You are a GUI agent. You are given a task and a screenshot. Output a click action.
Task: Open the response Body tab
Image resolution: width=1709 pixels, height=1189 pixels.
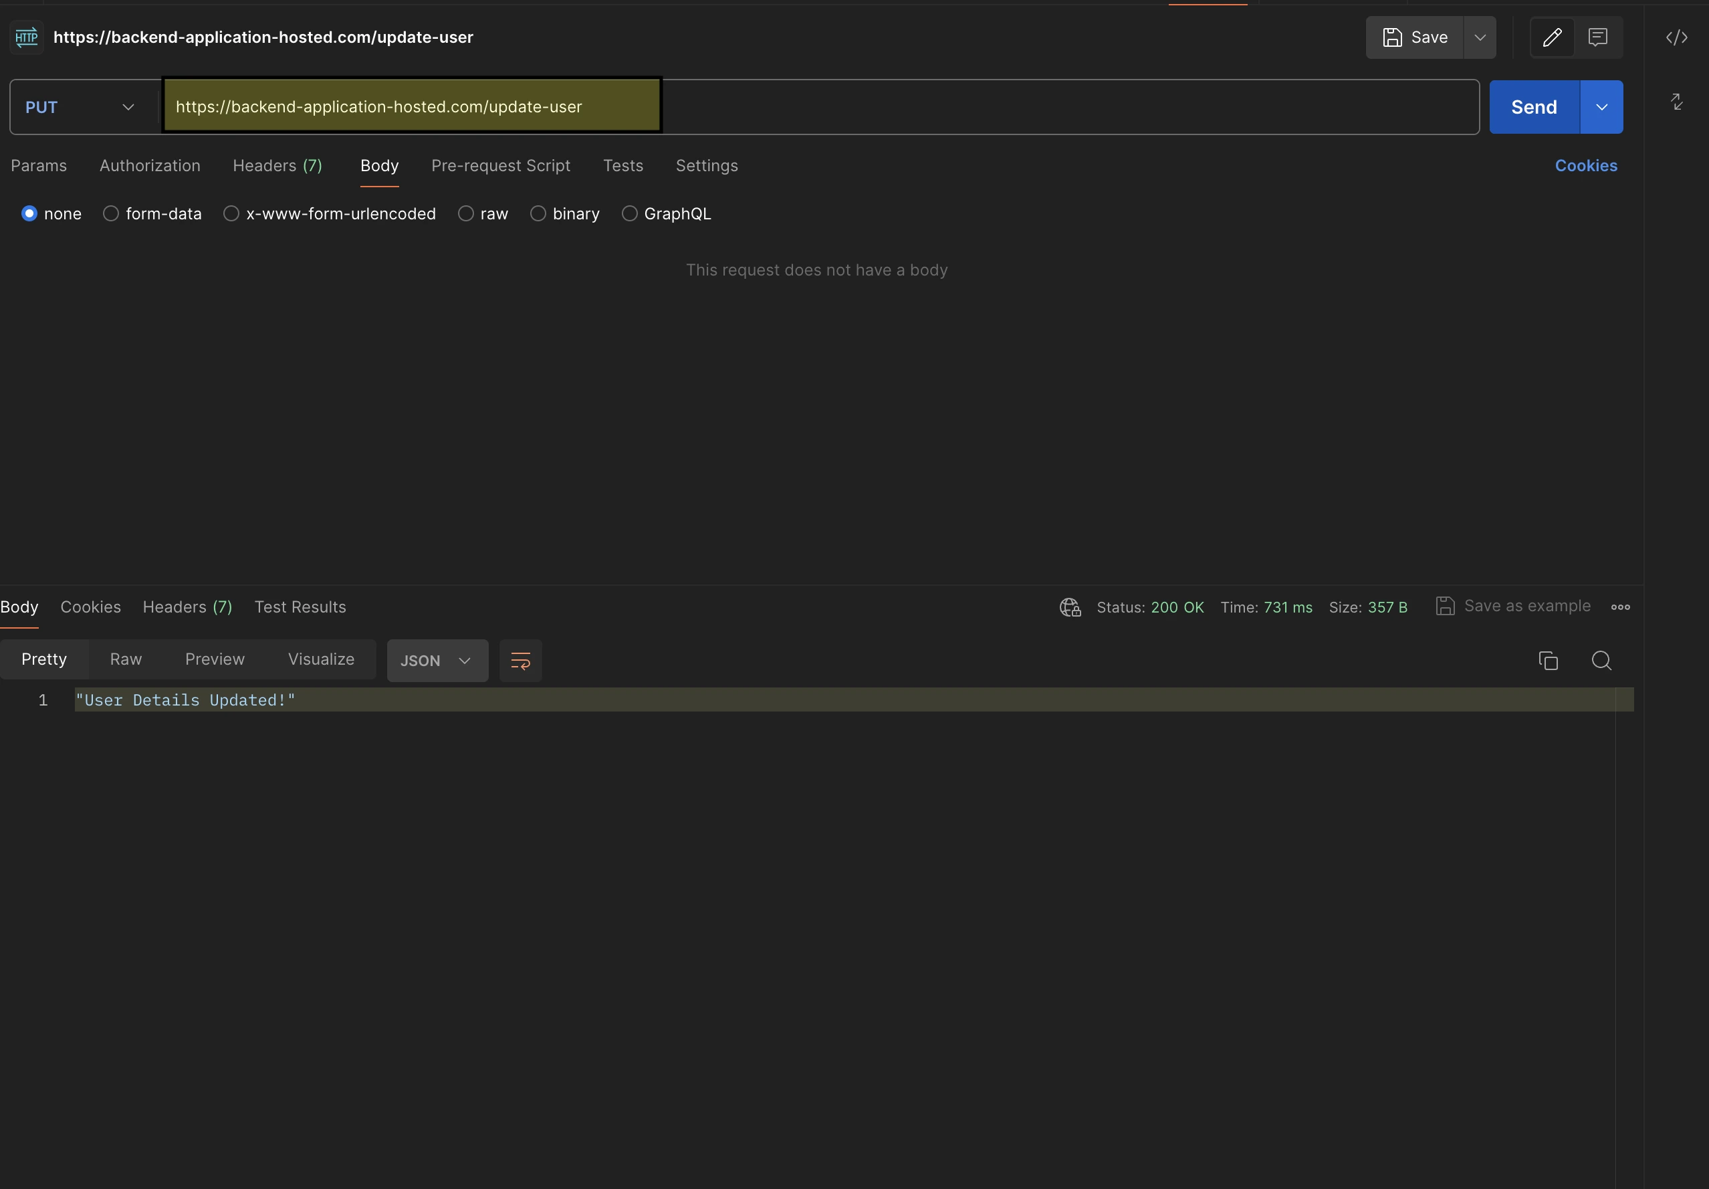[19, 607]
